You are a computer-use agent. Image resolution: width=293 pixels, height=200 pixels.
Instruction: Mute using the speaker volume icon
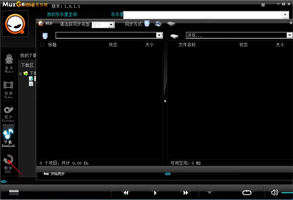[x=274, y=192]
